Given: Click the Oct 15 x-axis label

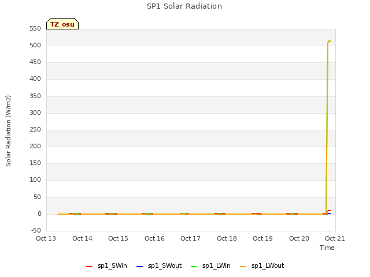Looking at the screenshot, I should (x=118, y=238).
